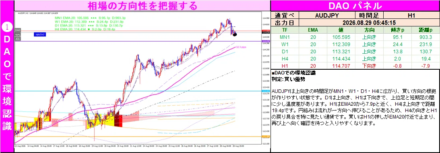Screen dimensions: 440x153
Task: Click the W1 row label in table
Action: [285, 44]
